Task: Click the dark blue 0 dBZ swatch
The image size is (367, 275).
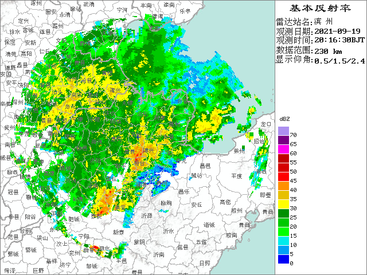Action: [x=283, y=259]
